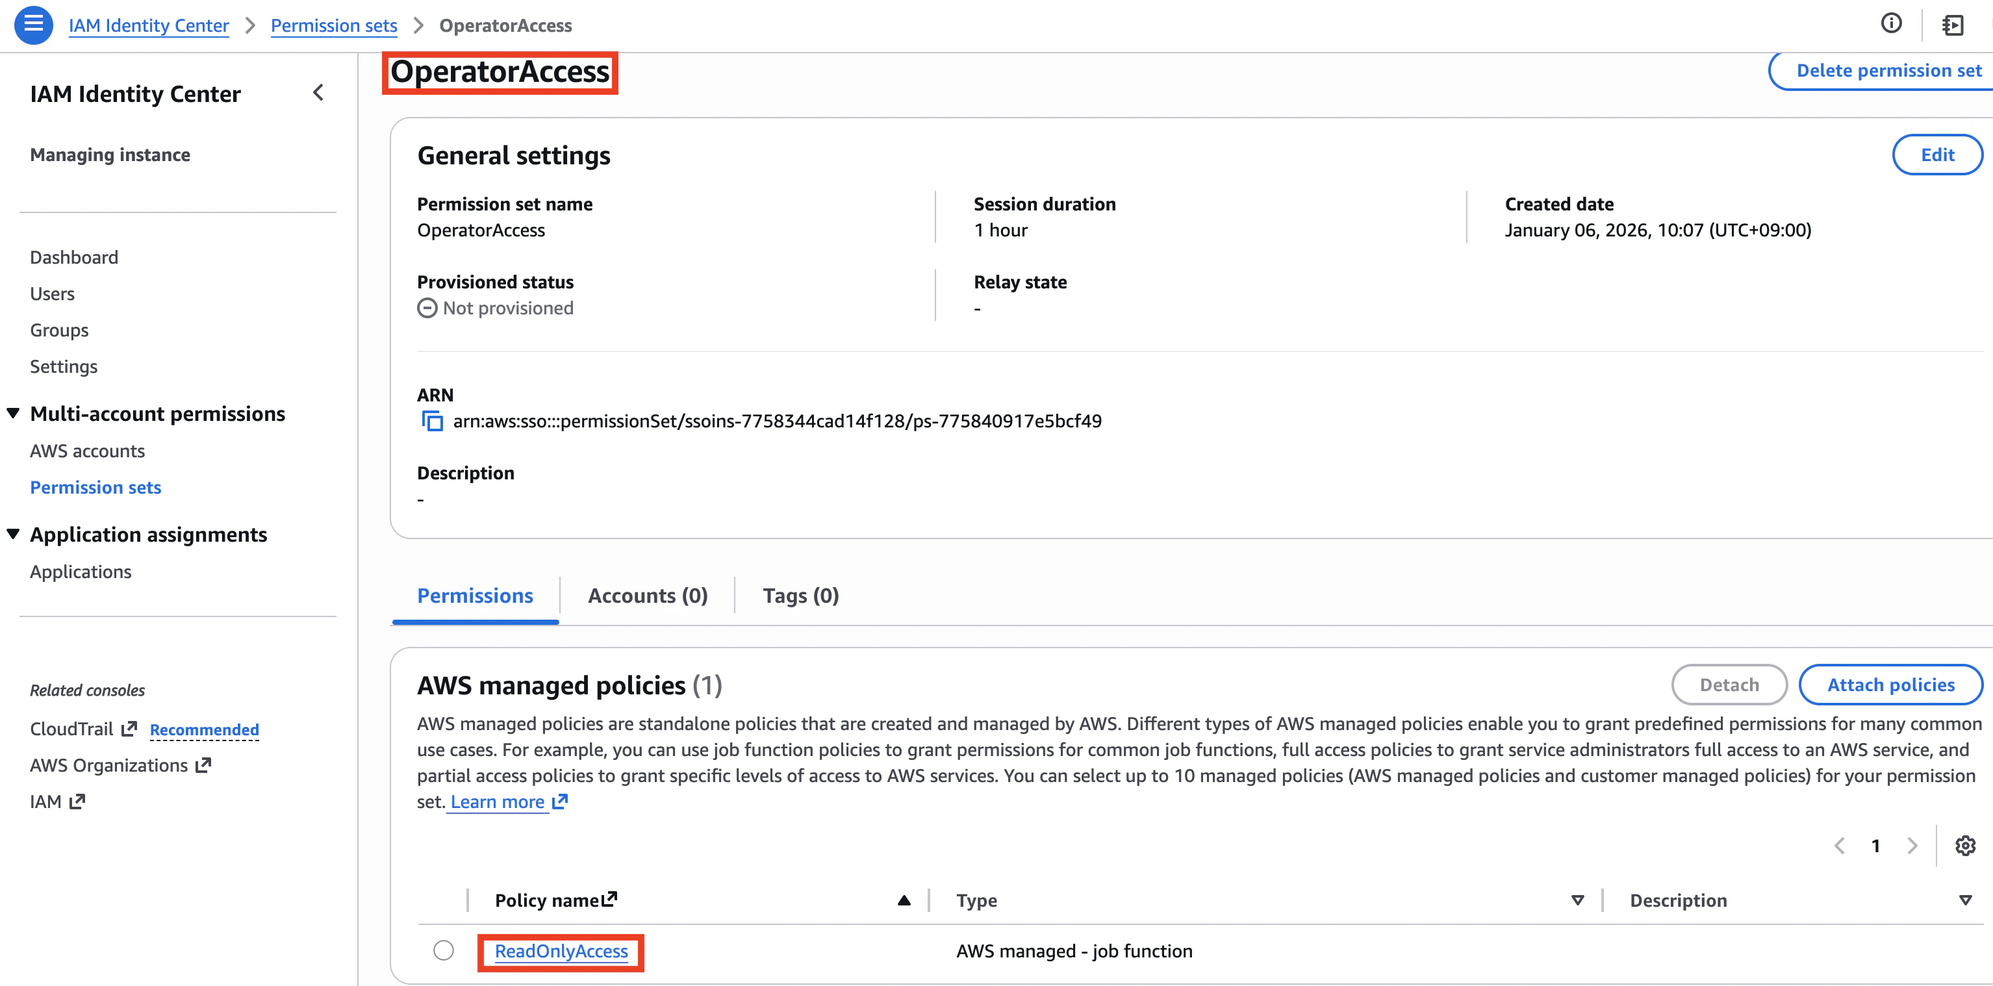
Task: Click the 1 hour session duration value
Action: point(1000,230)
